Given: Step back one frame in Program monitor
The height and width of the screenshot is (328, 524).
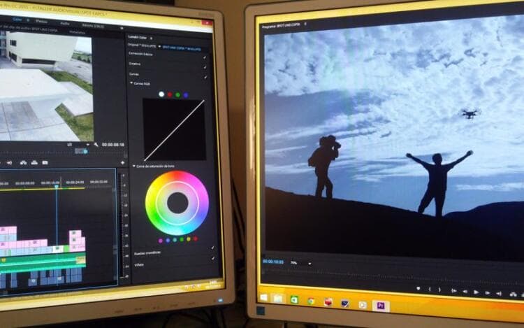Looking at the screenshot, I should [x=465, y=292].
